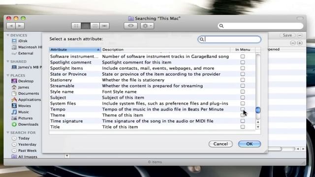Open Documents in sidebar

click(25, 93)
